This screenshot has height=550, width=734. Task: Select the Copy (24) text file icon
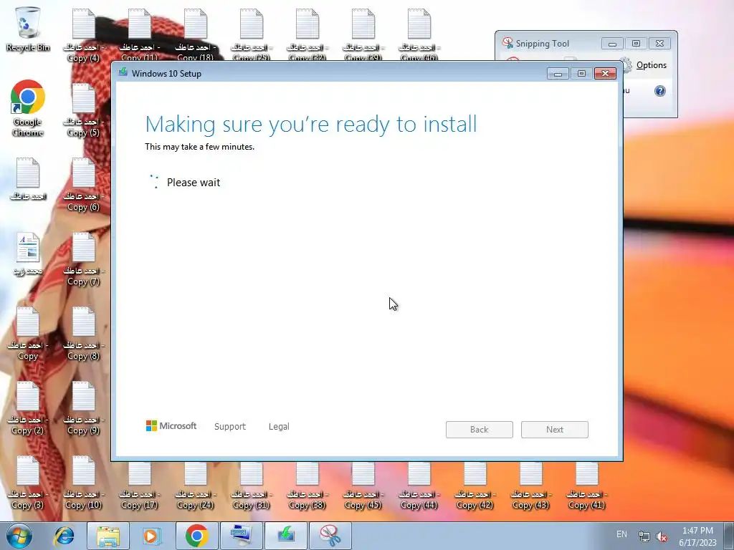point(196,486)
